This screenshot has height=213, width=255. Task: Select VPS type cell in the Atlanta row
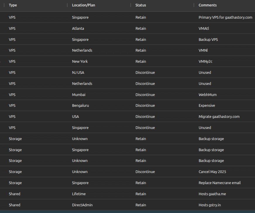[x=12, y=28]
